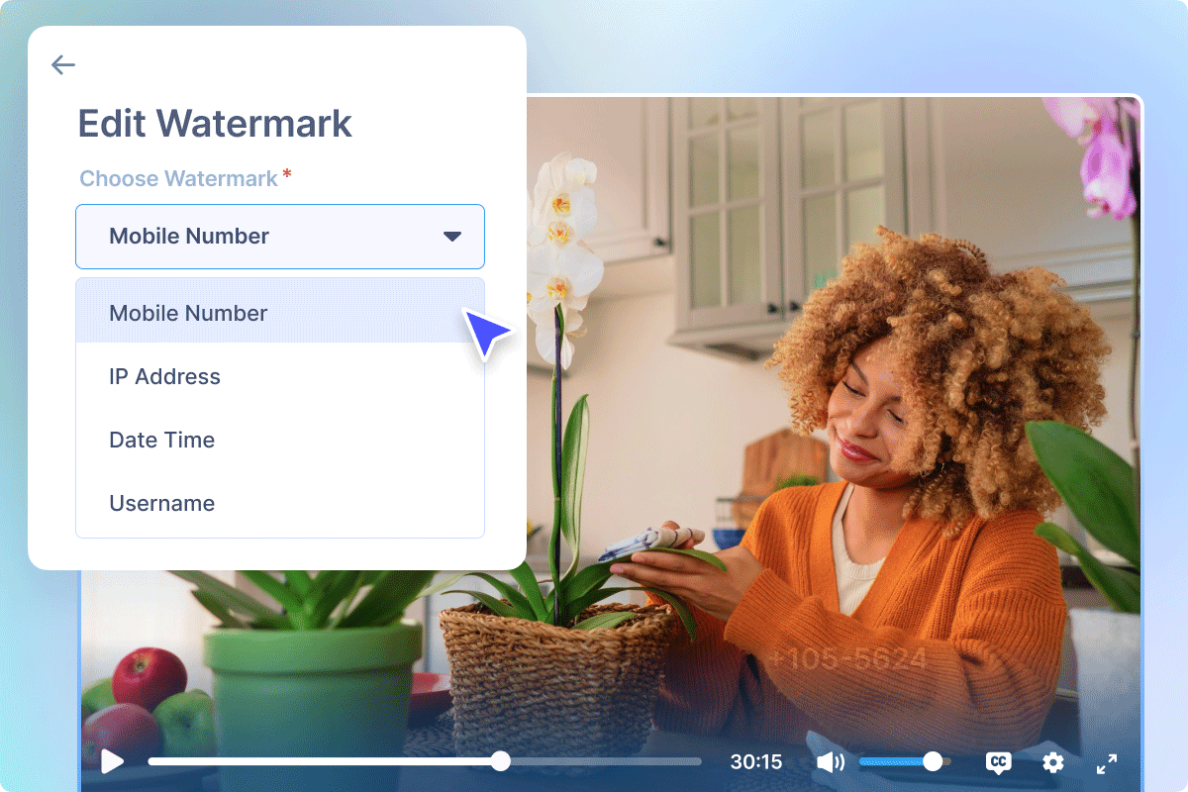Click the 30:15 timestamp
Viewport: 1188px width, 792px height.
[756, 762]
